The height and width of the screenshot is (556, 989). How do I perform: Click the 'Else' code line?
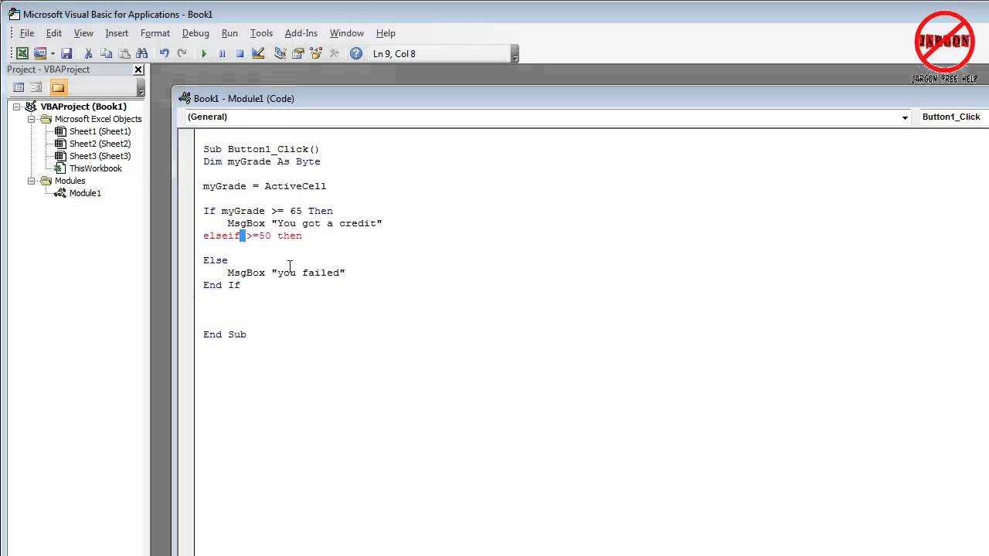[216, 260]
